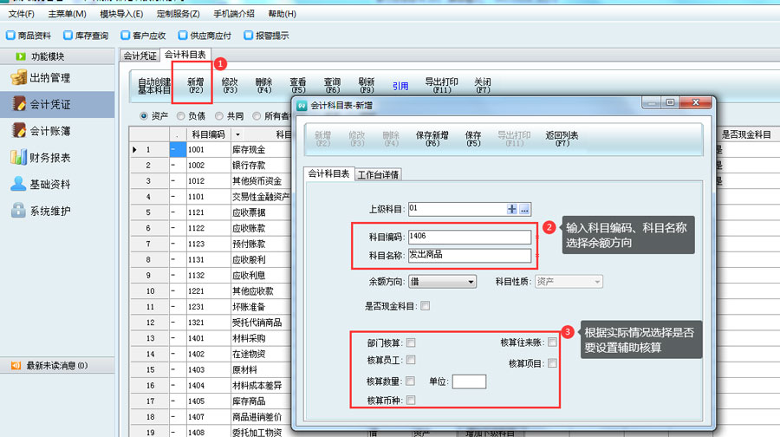
Task: Open 财务报表 chart icon in sidebar
Action: click(18, 158)
